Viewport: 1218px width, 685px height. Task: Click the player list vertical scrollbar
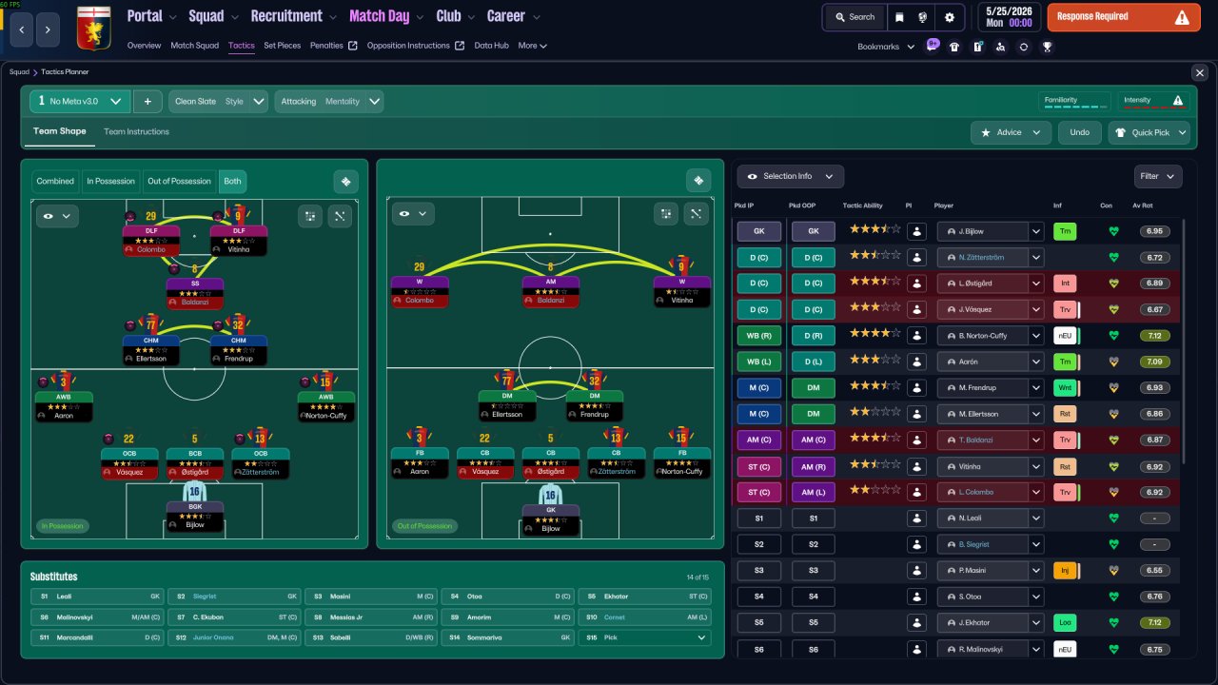point(1186,342)
